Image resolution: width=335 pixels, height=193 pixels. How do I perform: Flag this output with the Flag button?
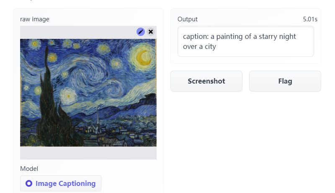[285, 81]
